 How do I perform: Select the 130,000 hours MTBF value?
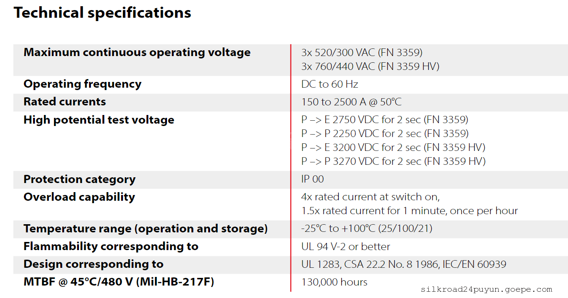pyautogui.click(x=334, y=282)
